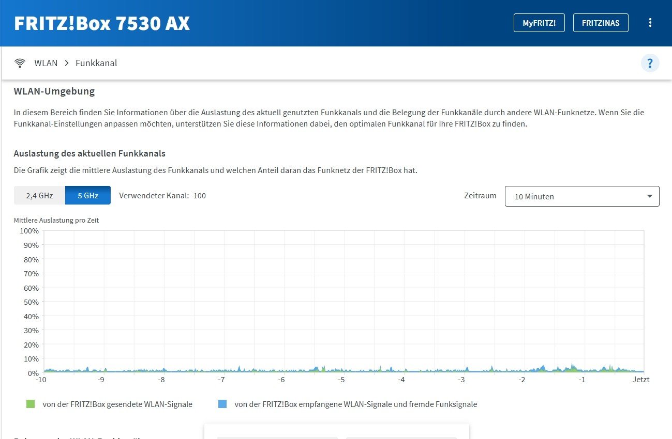
Task: Switch to the 2,4 GHz band
Action: pyautogui.click(x=39, y=196)
